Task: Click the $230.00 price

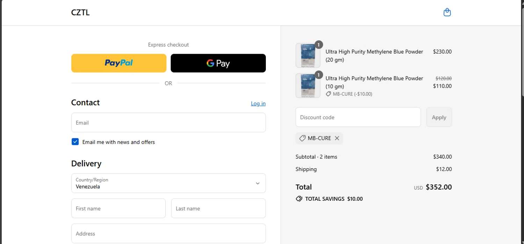Action: 442,52
